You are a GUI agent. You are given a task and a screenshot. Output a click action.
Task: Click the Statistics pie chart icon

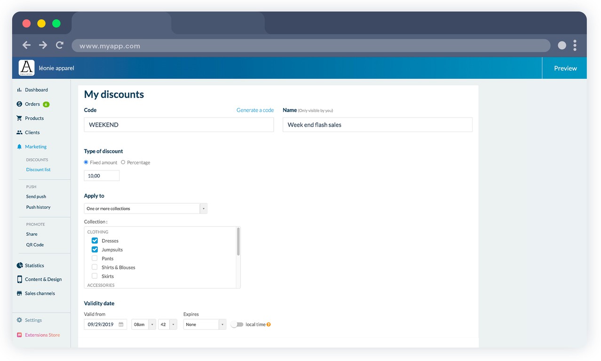(19, 266)
